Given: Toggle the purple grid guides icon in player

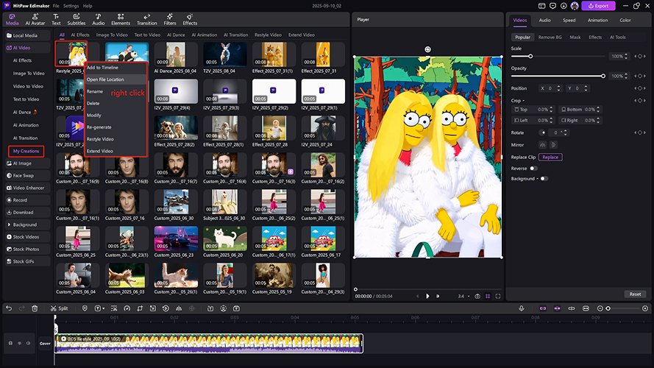Looking at the screenshot, I should click(488, 296).
